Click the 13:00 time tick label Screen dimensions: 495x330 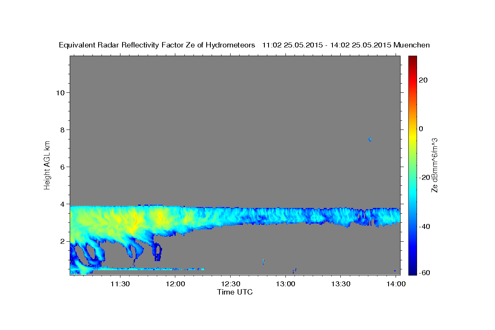point(285,284)
